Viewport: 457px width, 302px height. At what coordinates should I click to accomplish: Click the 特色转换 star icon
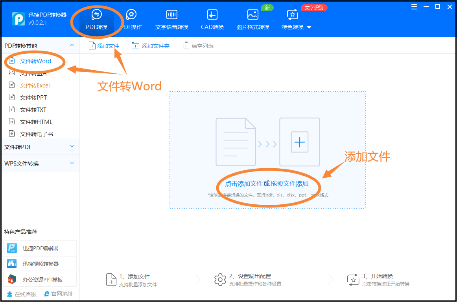[293, 14]
